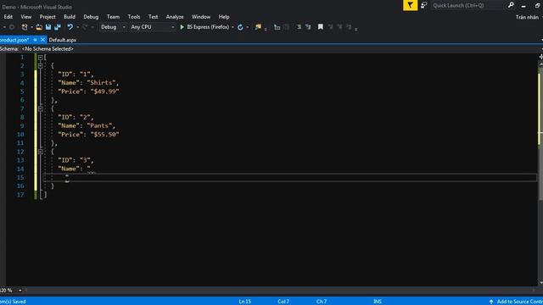Screen dimensions: 543x305
Task: Open the Solution Configurations Debug dropdown
Action: (x=113, y=27)
